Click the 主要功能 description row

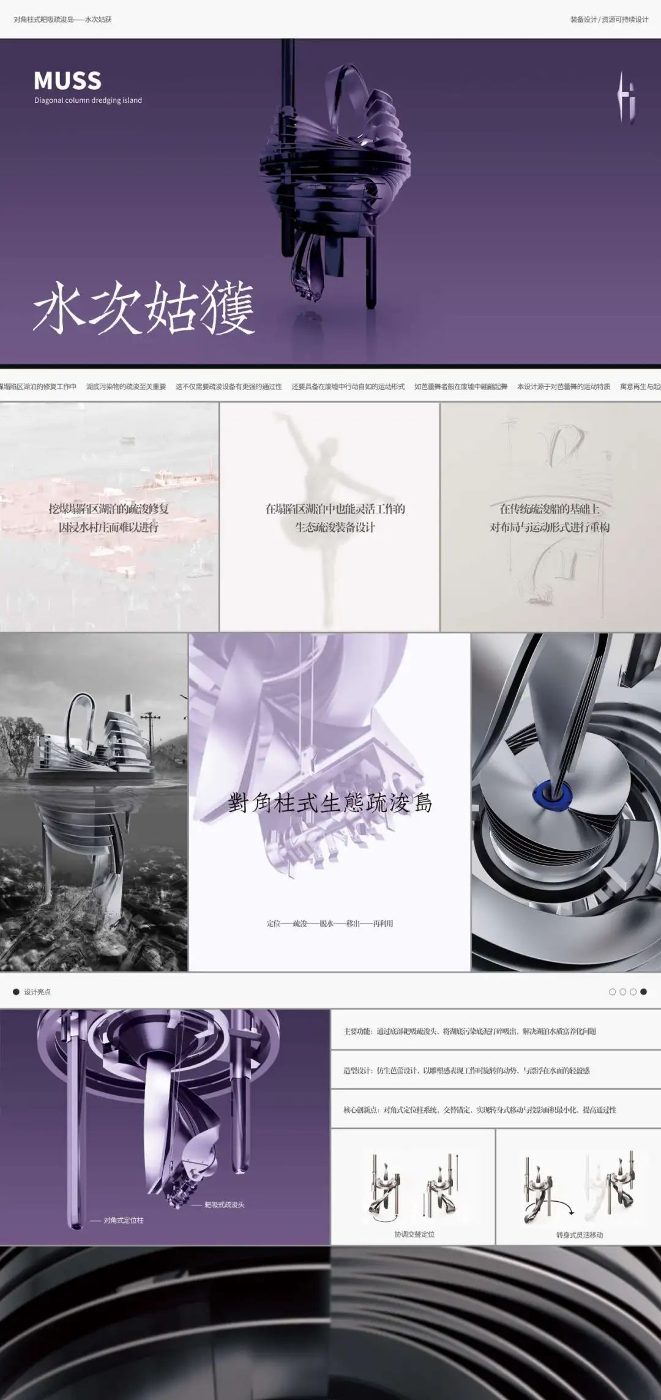click(x=496, y=1031)
